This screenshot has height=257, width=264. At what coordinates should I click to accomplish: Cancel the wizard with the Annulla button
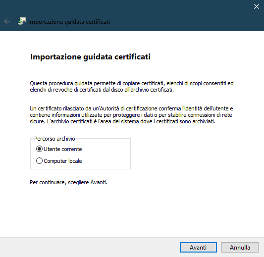pyautogui.click(x=240, y=247)
